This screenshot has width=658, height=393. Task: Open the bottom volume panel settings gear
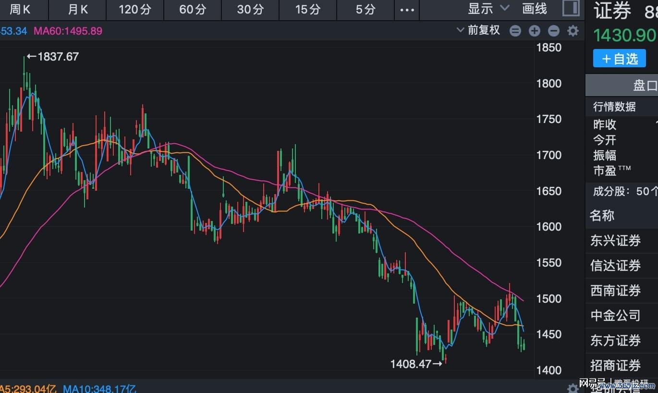click(573, 388)
